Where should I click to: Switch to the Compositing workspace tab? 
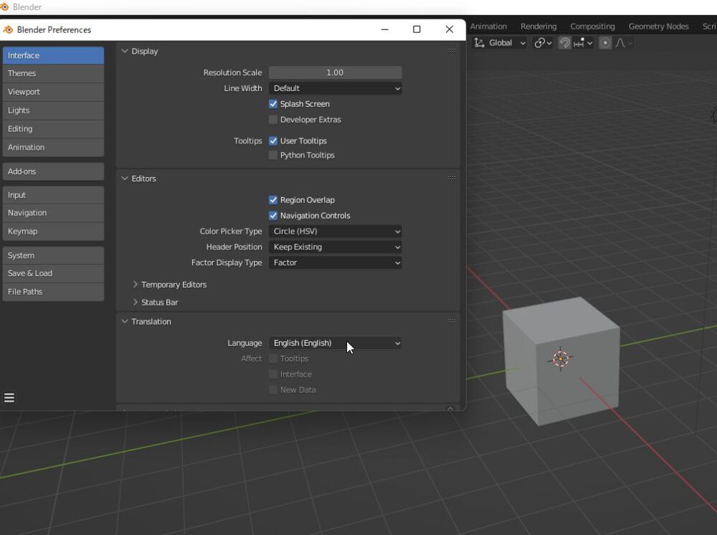(592, 27)
